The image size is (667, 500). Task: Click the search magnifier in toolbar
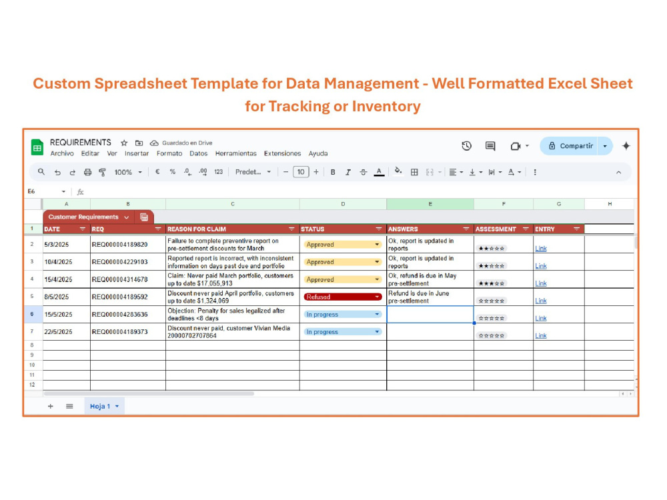click(41, 172)
